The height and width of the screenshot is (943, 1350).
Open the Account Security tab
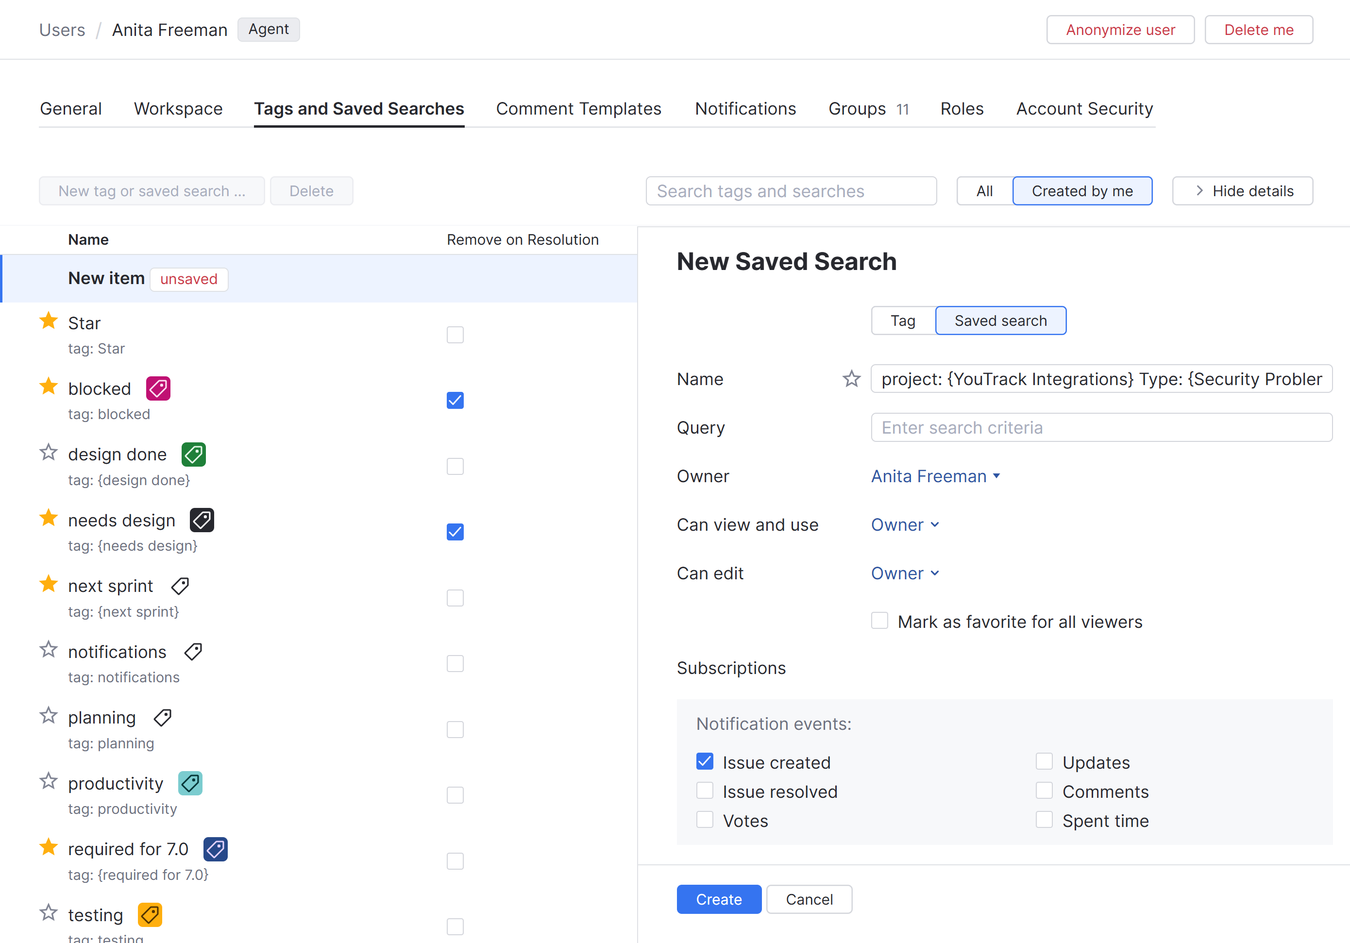(1084, 109)
